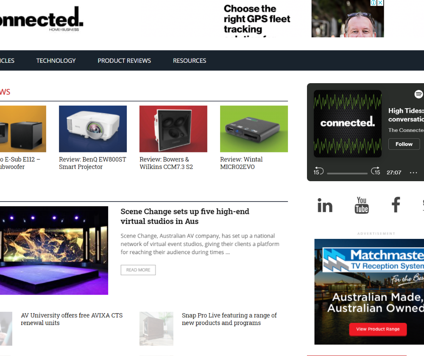Open the Technology menu
This screenshot has height=356, width=424.
pyautogui.click(x=56, y=61)
